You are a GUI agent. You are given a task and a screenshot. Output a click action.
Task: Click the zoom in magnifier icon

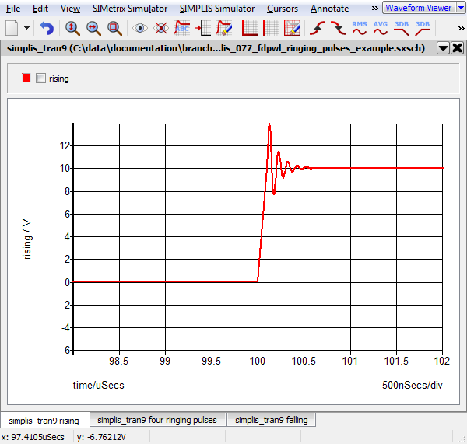point(72,28)
